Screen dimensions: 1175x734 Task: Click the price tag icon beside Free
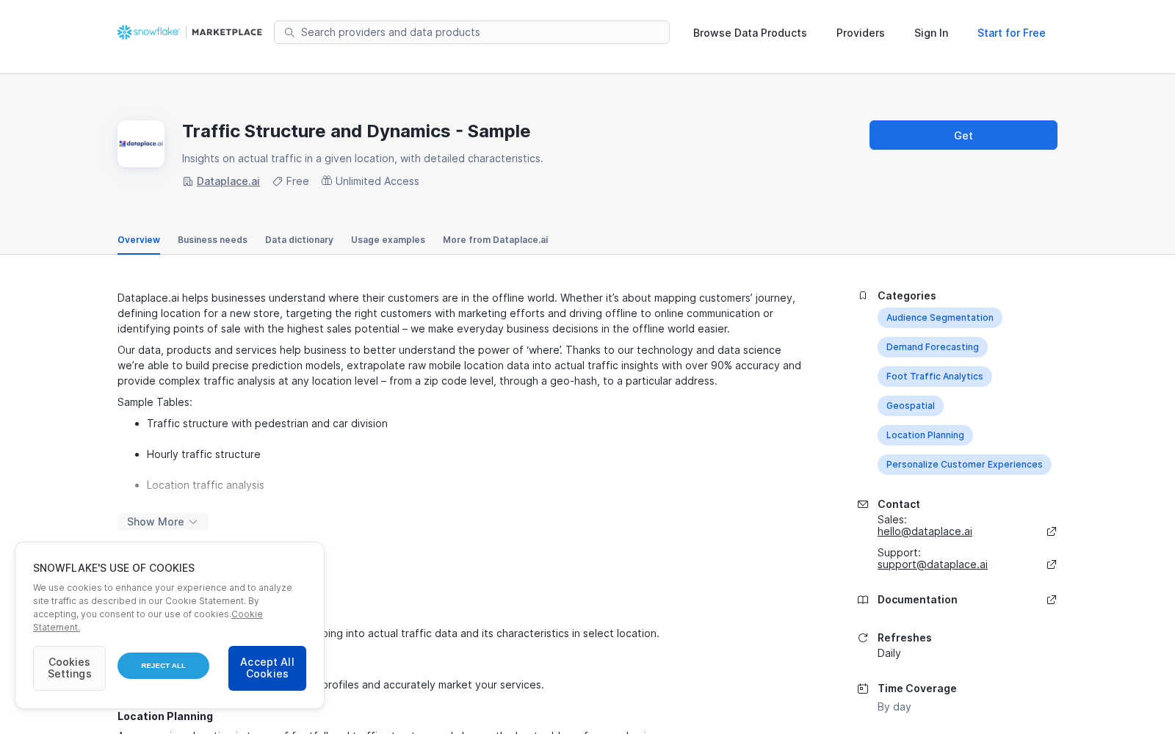[x=278, y=181]
